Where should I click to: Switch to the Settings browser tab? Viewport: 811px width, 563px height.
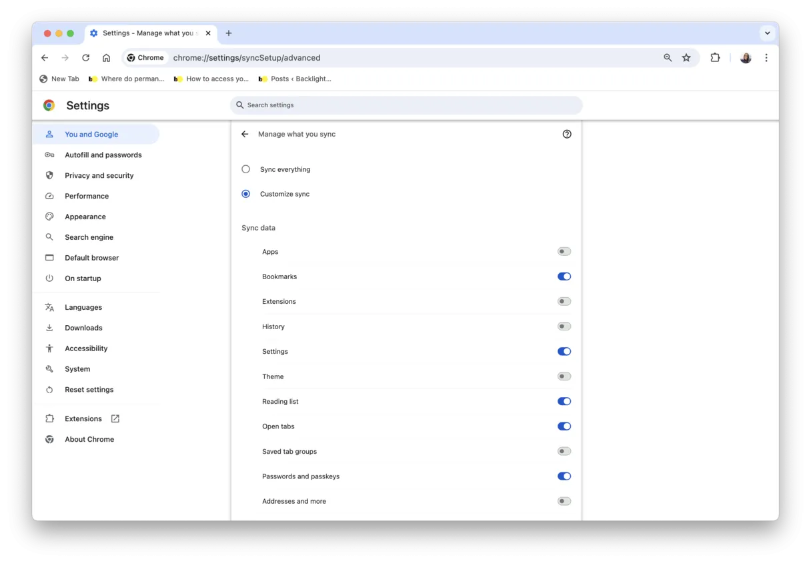coord(150,33)
